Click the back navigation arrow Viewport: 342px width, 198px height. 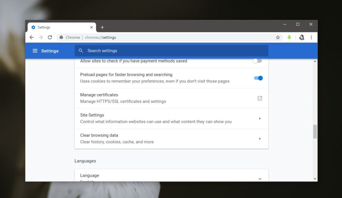tap(31, 37)
